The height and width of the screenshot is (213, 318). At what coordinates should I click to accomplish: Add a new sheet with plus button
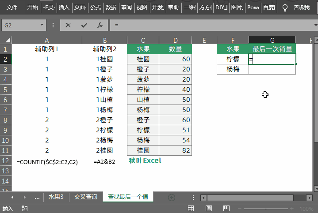[172, 197]
